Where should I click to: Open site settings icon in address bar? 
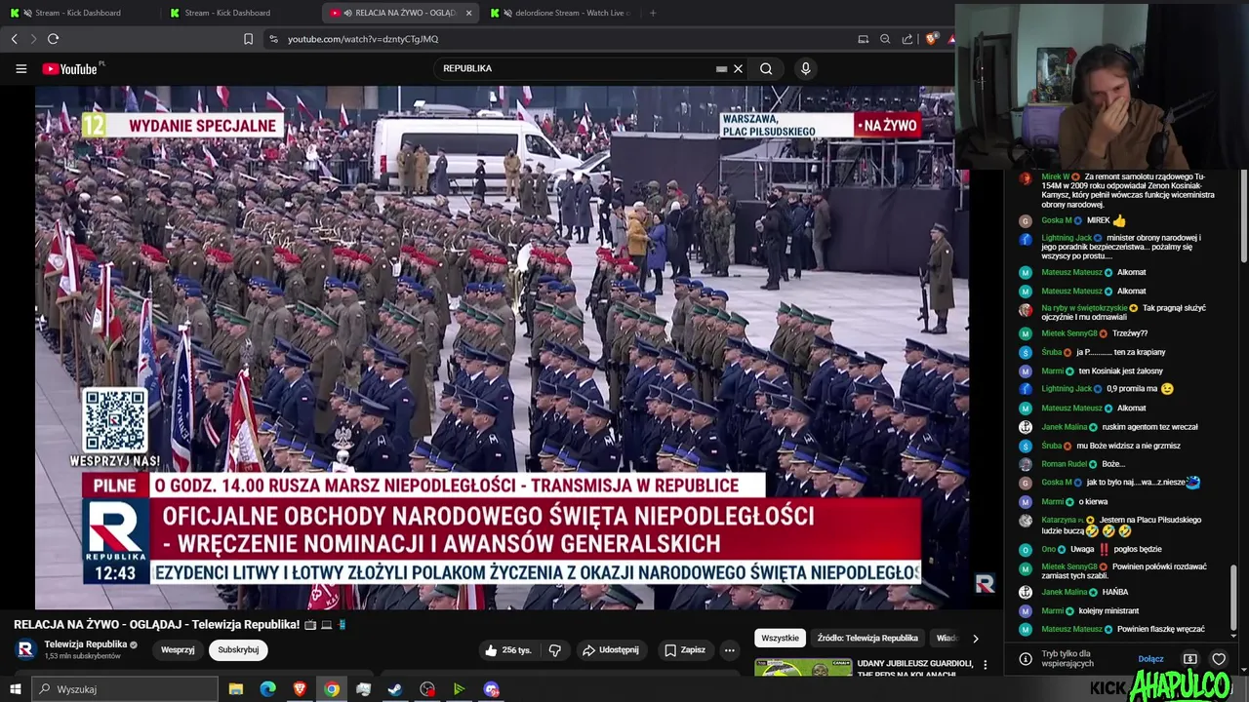pyautogui.click(x=273, y=39)
